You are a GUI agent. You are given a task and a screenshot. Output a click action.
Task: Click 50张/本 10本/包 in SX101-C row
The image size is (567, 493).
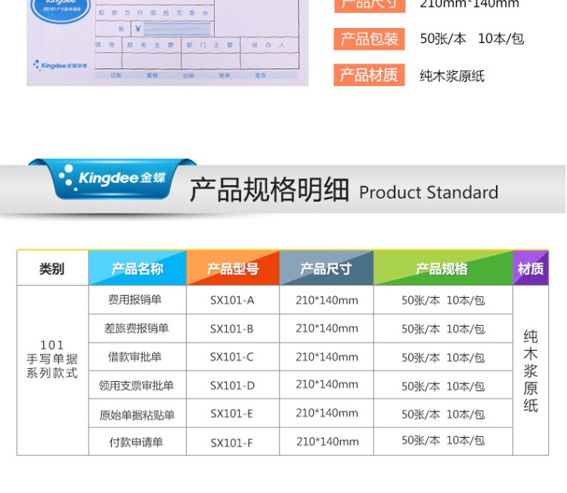pyautogui.click(x=443, y=358)
